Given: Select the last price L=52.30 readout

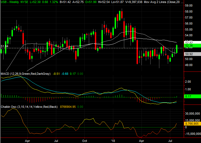Looking at the screenshot, I should (x=35, y=2).
